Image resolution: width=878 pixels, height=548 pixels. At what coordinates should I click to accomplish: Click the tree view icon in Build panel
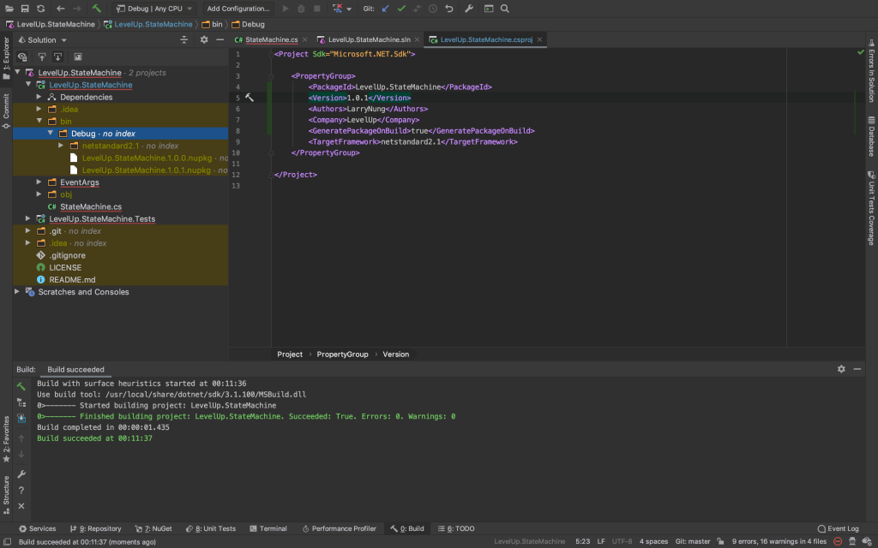click(21, 402)
